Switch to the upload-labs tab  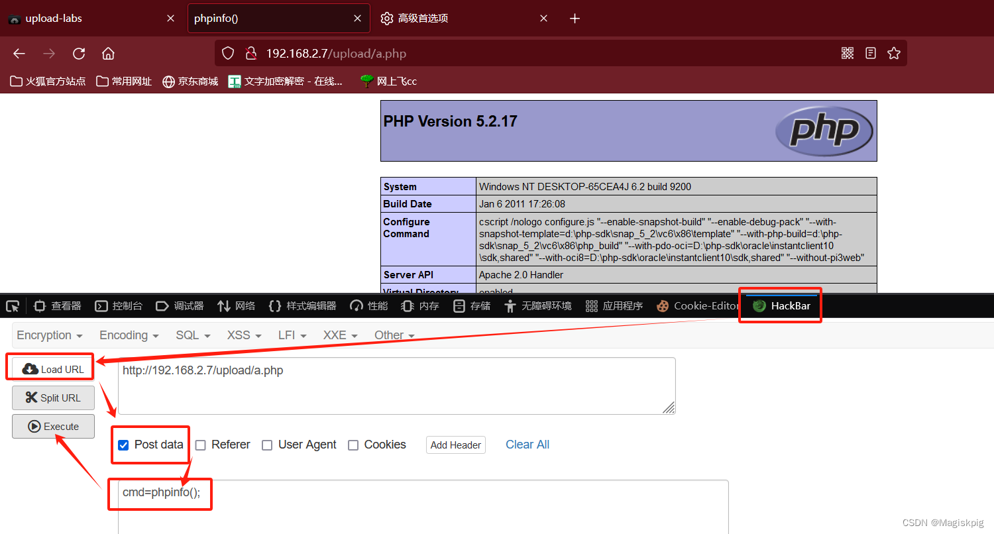[80, 18]
